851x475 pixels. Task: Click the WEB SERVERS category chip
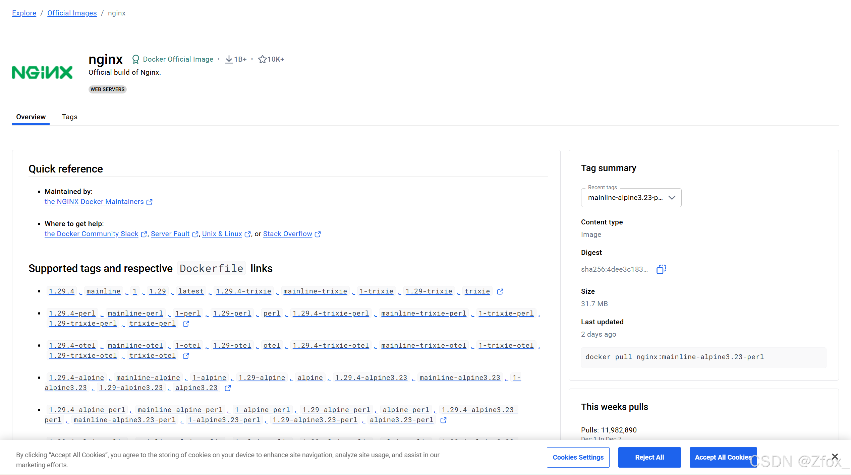coord(108,89)
